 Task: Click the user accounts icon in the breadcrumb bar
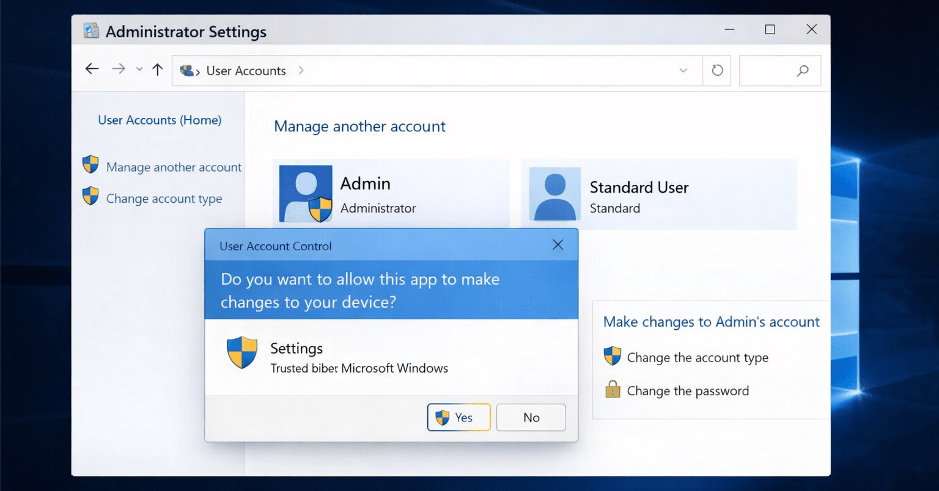click(186, 70)
